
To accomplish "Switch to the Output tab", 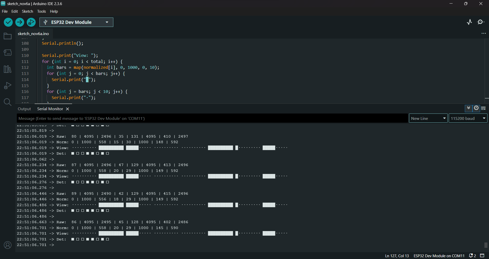I will pos(24,109).
